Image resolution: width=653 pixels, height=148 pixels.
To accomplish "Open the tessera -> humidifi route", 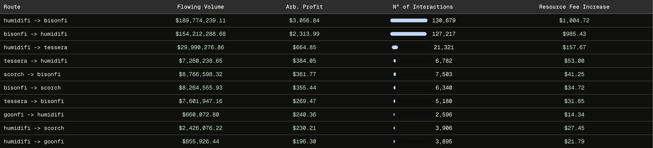I will coord(326,61).
